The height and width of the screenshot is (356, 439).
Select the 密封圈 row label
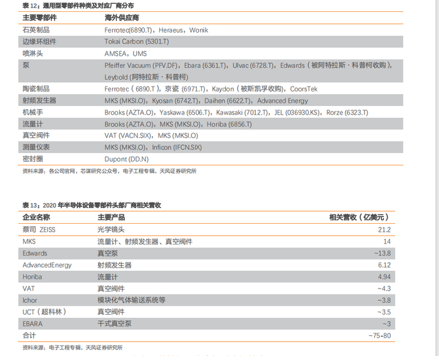point(33,159)
